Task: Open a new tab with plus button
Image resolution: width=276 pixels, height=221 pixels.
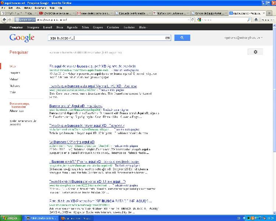Action: [x=269, y=13]
